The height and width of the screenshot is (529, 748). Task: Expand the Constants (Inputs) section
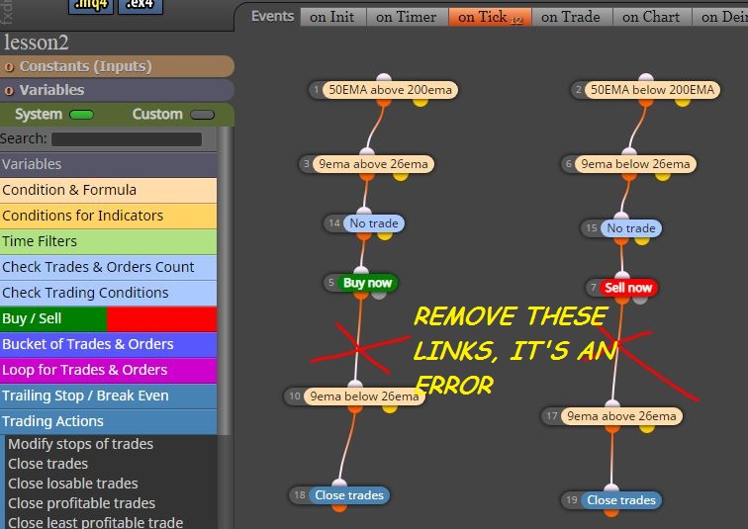(117, 66)
